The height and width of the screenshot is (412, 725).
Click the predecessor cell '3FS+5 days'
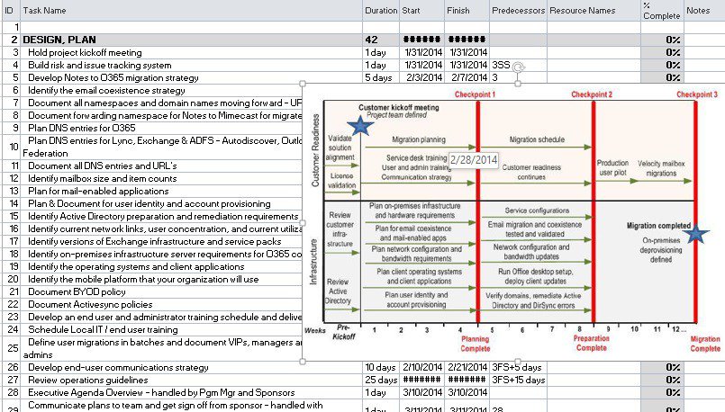point(519,368)
